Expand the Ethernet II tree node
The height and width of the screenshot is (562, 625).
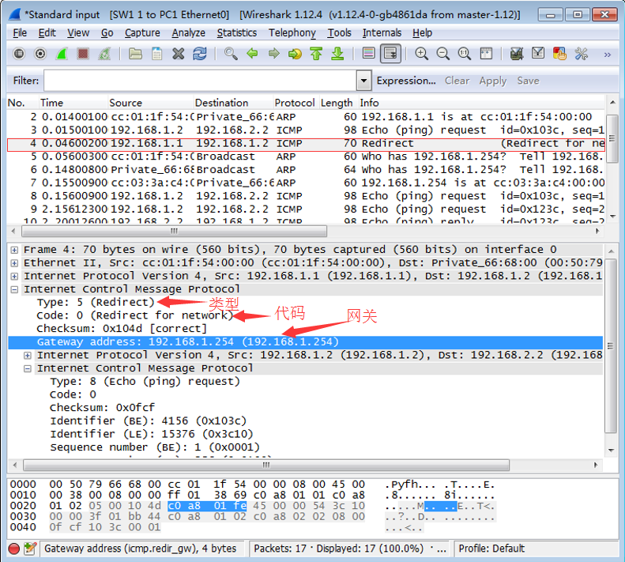pos(14,263)
